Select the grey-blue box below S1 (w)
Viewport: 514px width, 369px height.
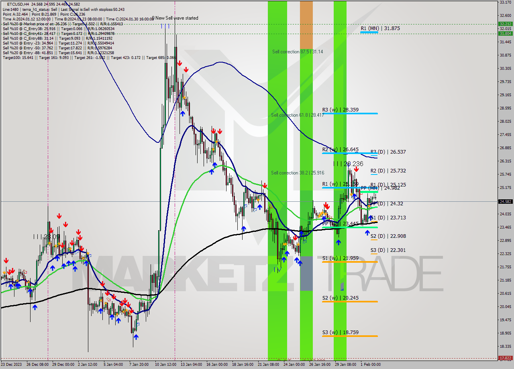coord(306,274)
